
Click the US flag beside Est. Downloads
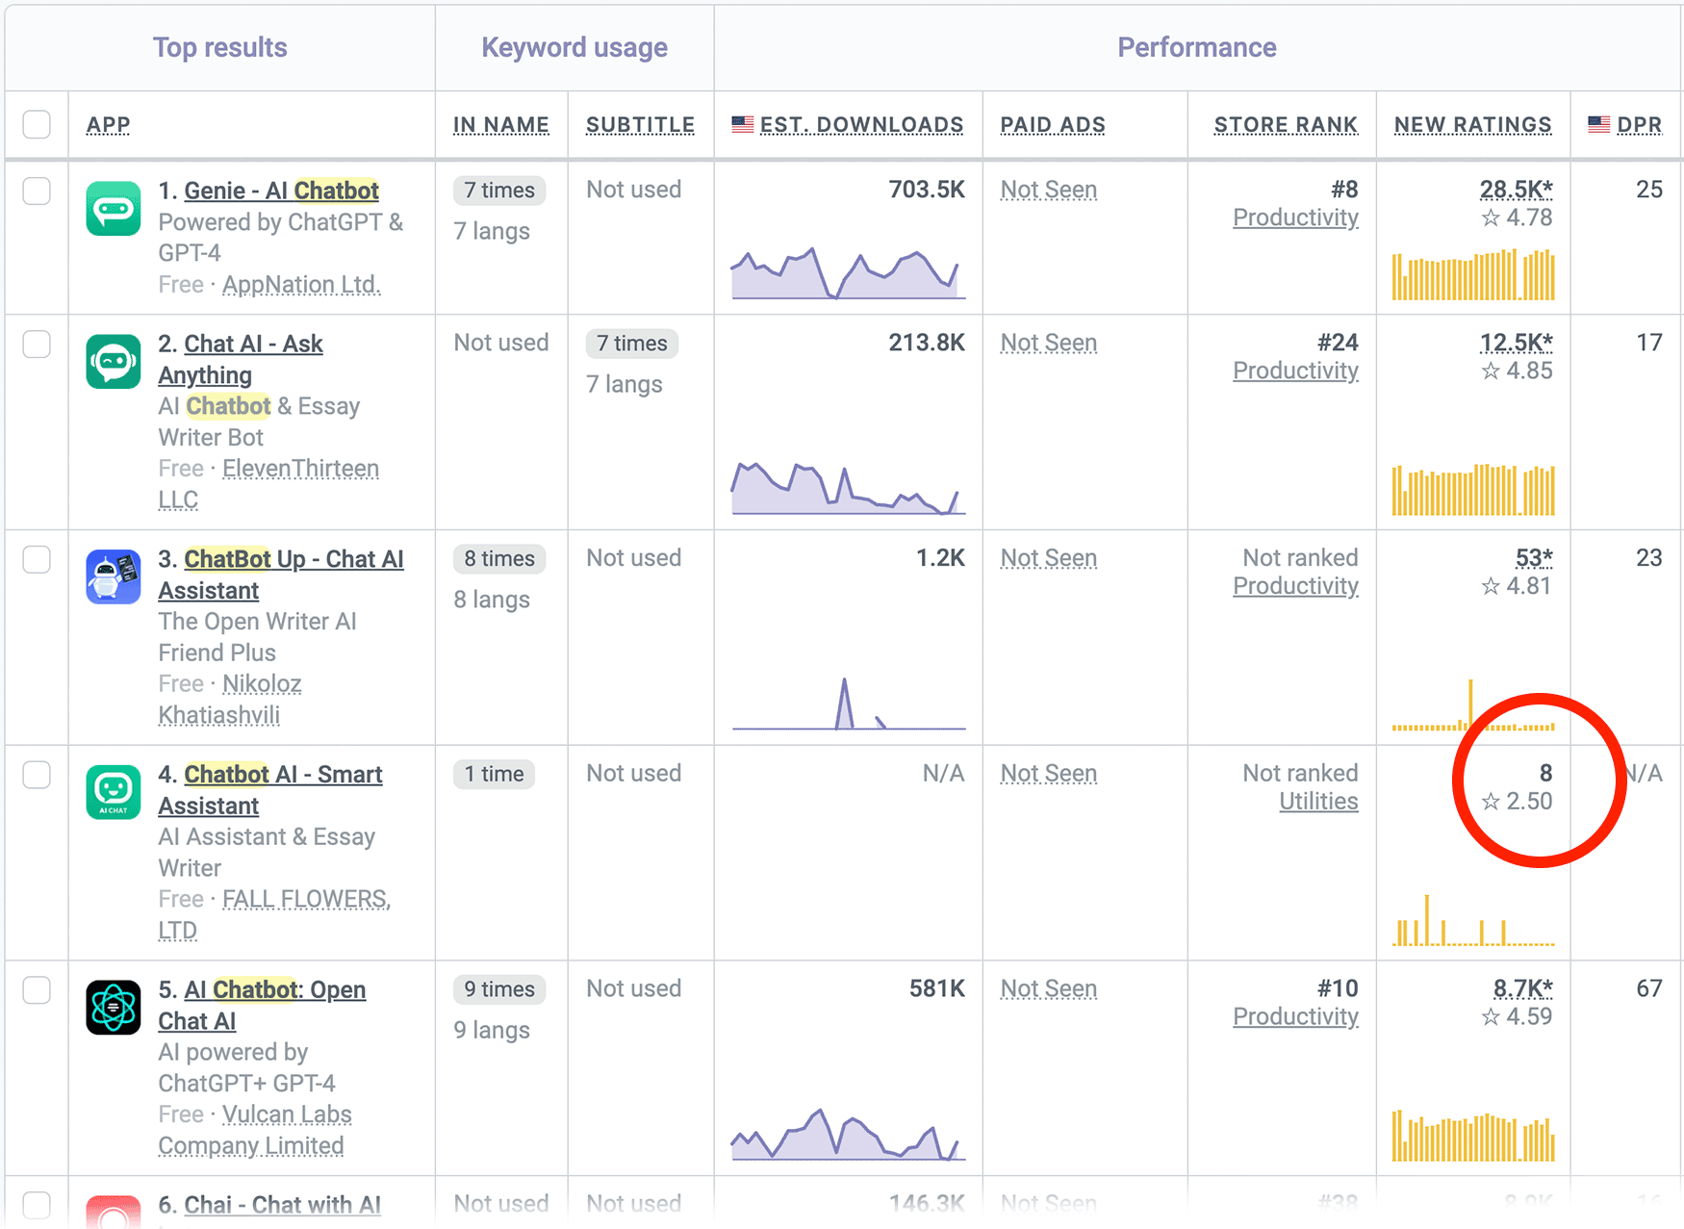tap(743, 124)
